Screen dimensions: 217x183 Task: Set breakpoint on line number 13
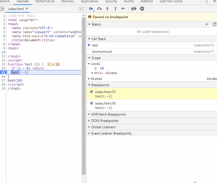[3, 64]
